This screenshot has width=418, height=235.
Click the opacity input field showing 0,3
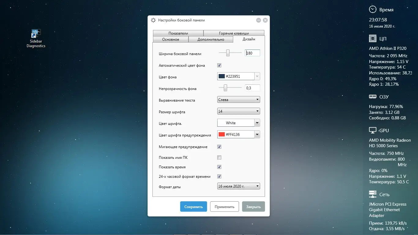[252, 88]
